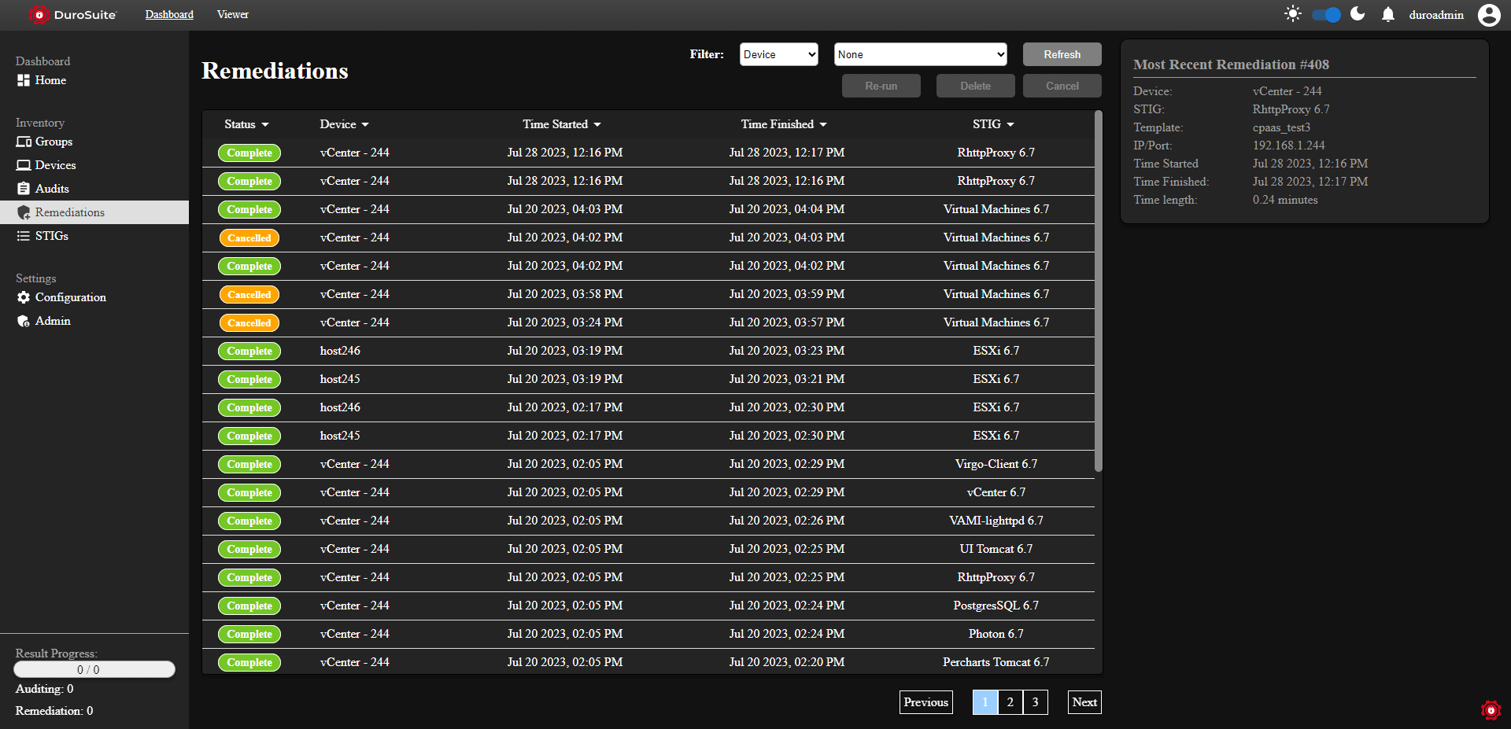Click the Home grid icon in sidebar

coord(24,80)
